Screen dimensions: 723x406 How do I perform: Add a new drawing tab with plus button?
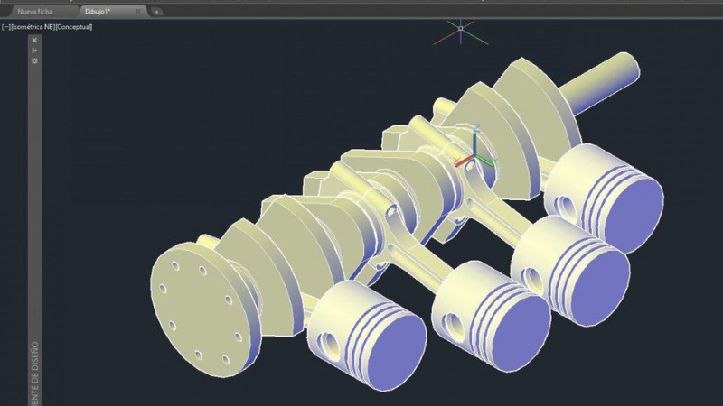click(x=157, y=12)
